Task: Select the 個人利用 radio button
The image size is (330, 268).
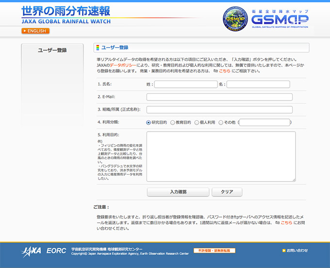Action: (x=197, y=123)
